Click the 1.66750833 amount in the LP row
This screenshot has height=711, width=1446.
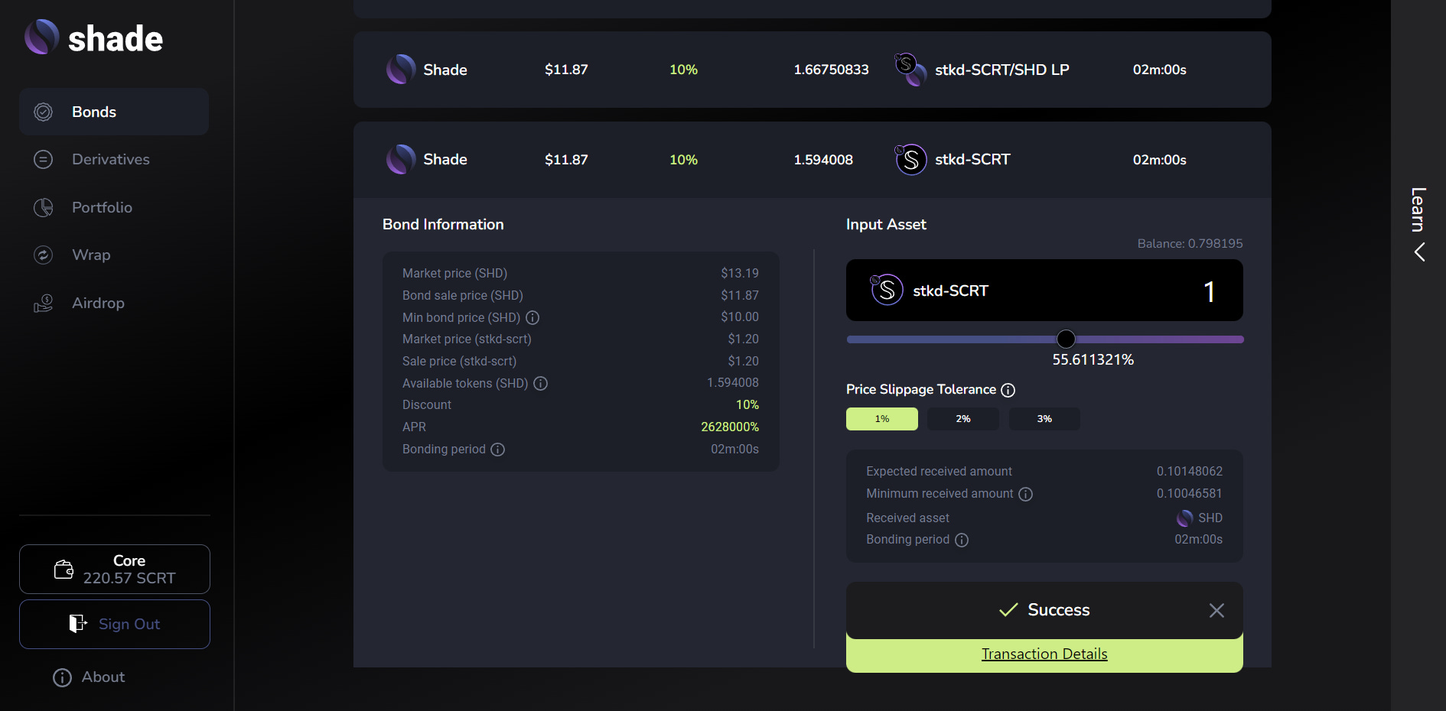point(831,70)
